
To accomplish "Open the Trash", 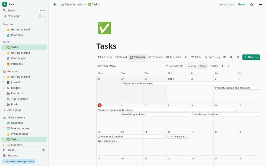I will point(24,150).
